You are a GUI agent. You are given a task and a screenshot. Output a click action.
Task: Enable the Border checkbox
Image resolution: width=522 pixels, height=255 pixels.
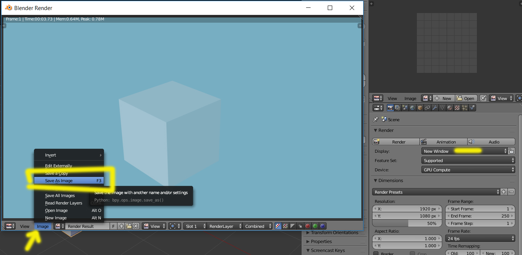coord(375,254)
